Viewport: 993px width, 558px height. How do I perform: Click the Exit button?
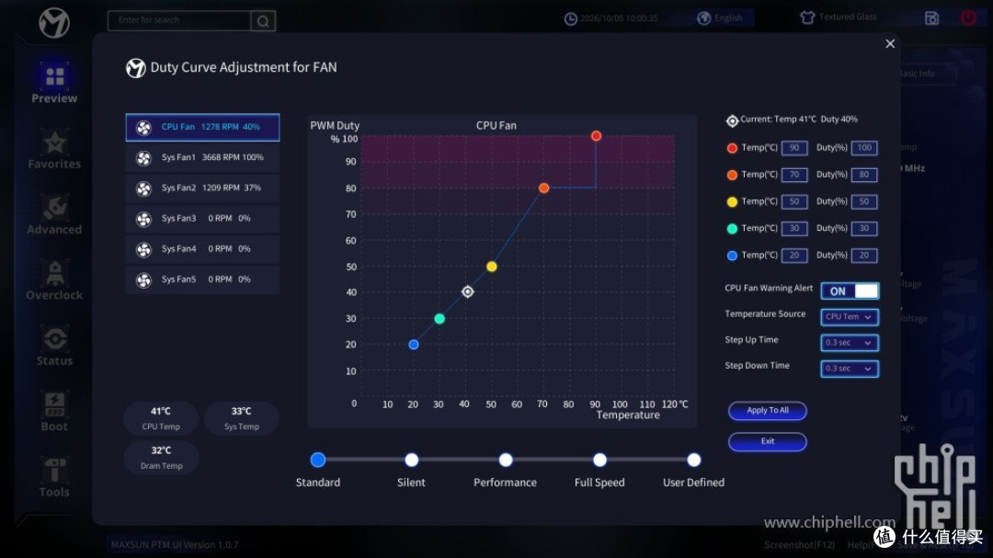click(x=768, y=441)
